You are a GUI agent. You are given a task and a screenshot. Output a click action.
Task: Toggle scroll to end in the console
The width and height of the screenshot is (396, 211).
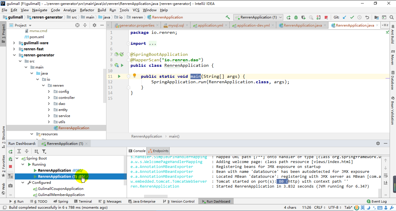click(x=386, y=183)
